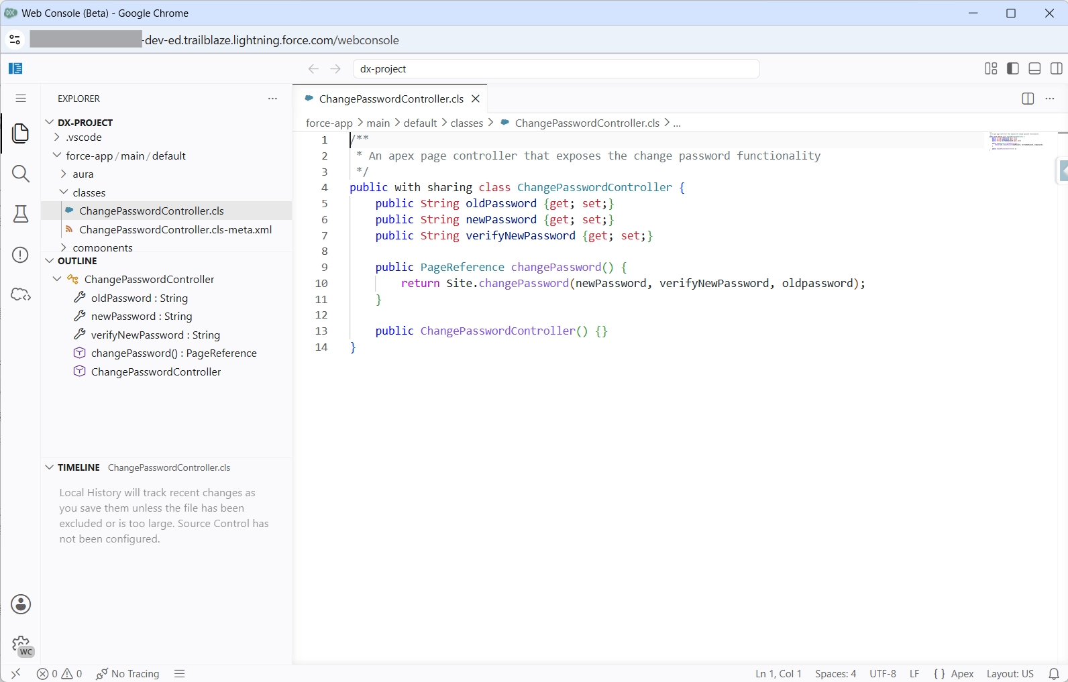Click the main breadcrumb

pos(378,123)
